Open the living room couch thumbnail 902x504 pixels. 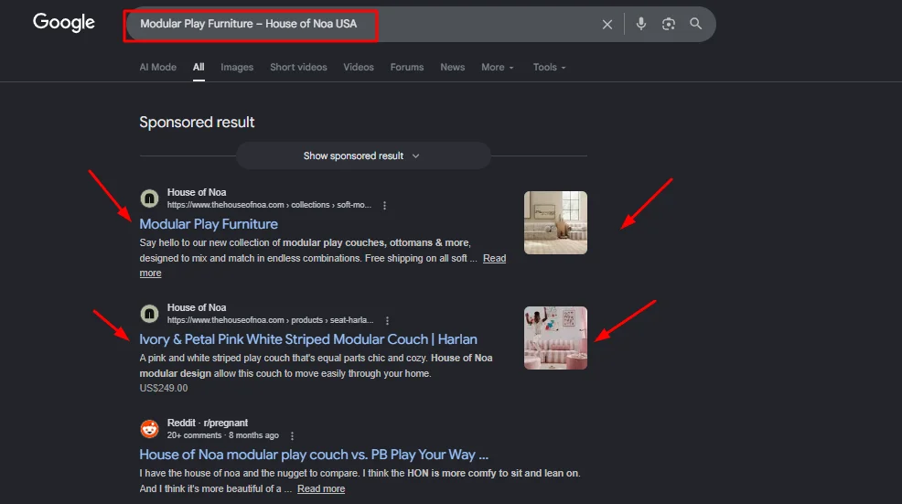coord(555,222)
